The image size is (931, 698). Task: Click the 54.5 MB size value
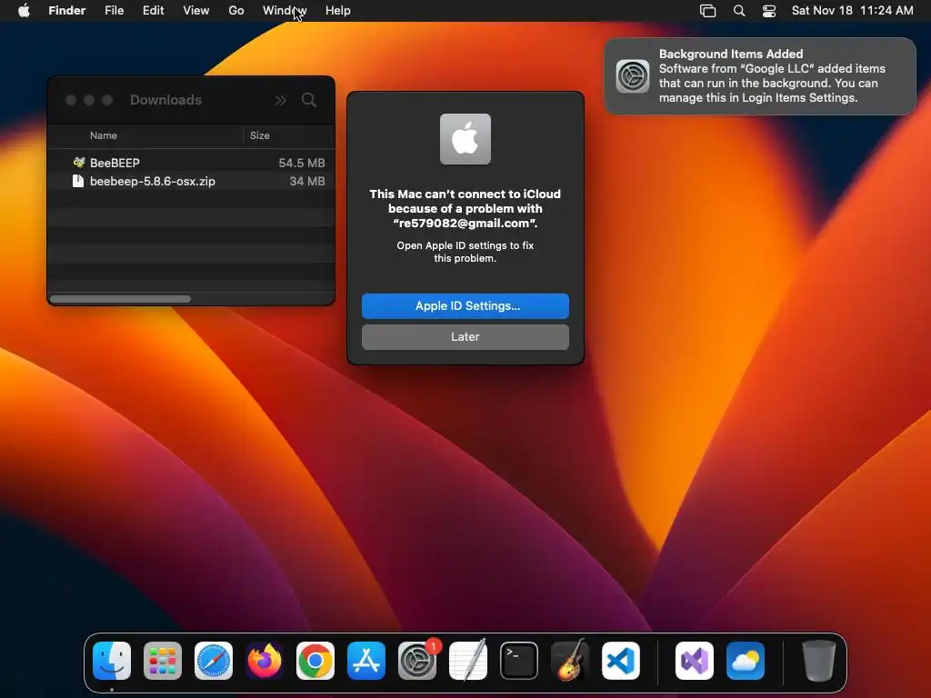point(302,163)
